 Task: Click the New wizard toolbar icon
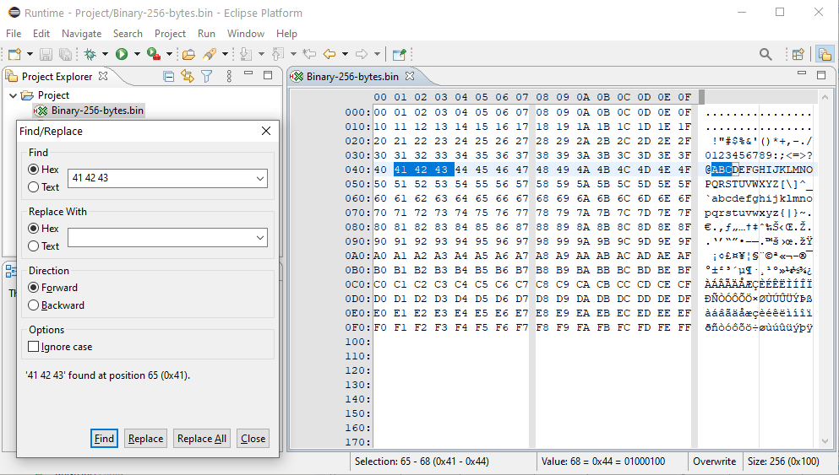[14, 54]
